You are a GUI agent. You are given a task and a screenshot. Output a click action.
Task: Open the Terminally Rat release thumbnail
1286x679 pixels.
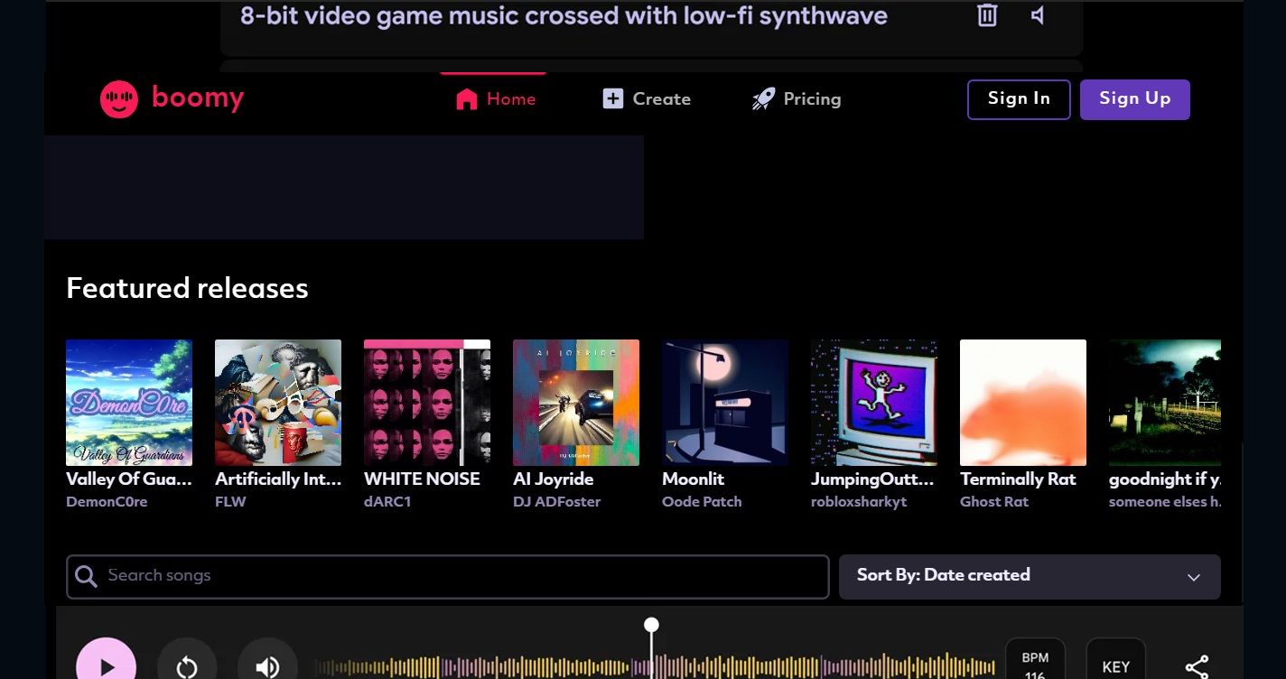(x=1022, y=403)
